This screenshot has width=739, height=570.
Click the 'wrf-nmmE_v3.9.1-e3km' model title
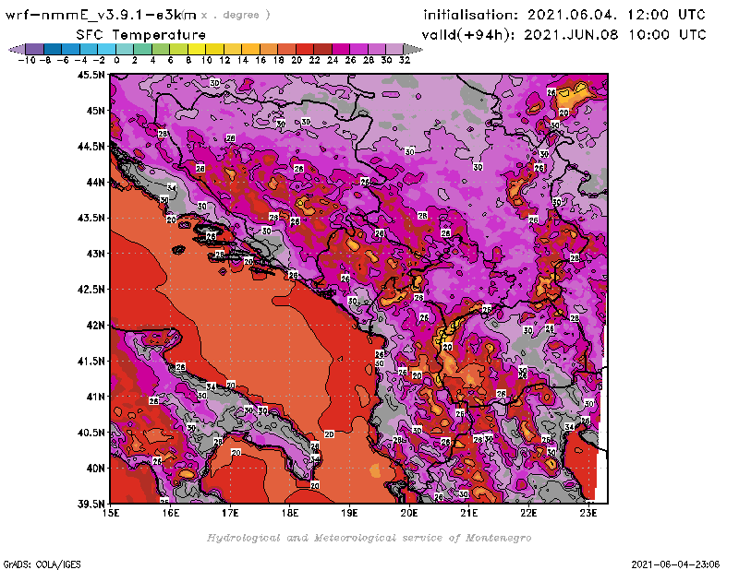tap(101, 15)
